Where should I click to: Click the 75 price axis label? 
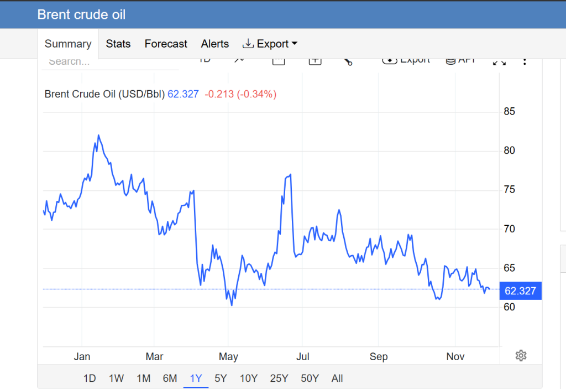click(509, 189)
